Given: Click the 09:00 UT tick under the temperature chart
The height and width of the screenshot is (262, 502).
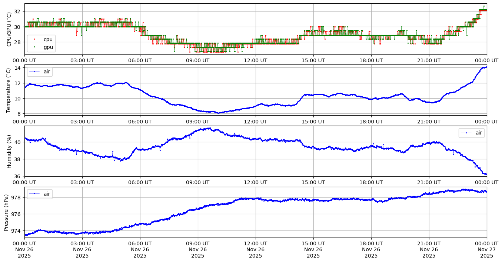Looking at the screenshot, I should pos(198,121).
